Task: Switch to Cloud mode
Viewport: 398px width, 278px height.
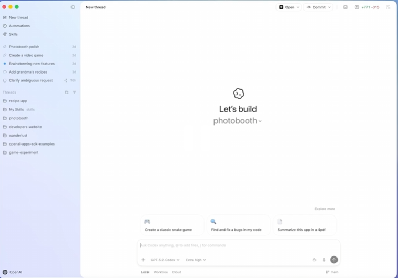Action: pyautogui.click(x=177, y=272)
